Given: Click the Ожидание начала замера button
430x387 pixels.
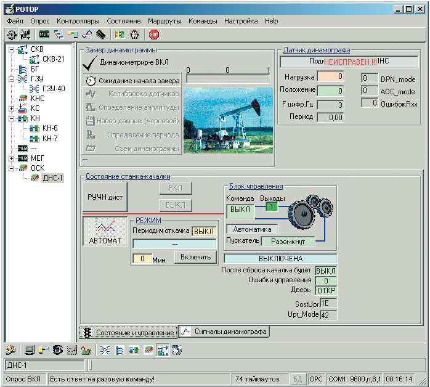Looking at the screenshot, I should (132, 81).
